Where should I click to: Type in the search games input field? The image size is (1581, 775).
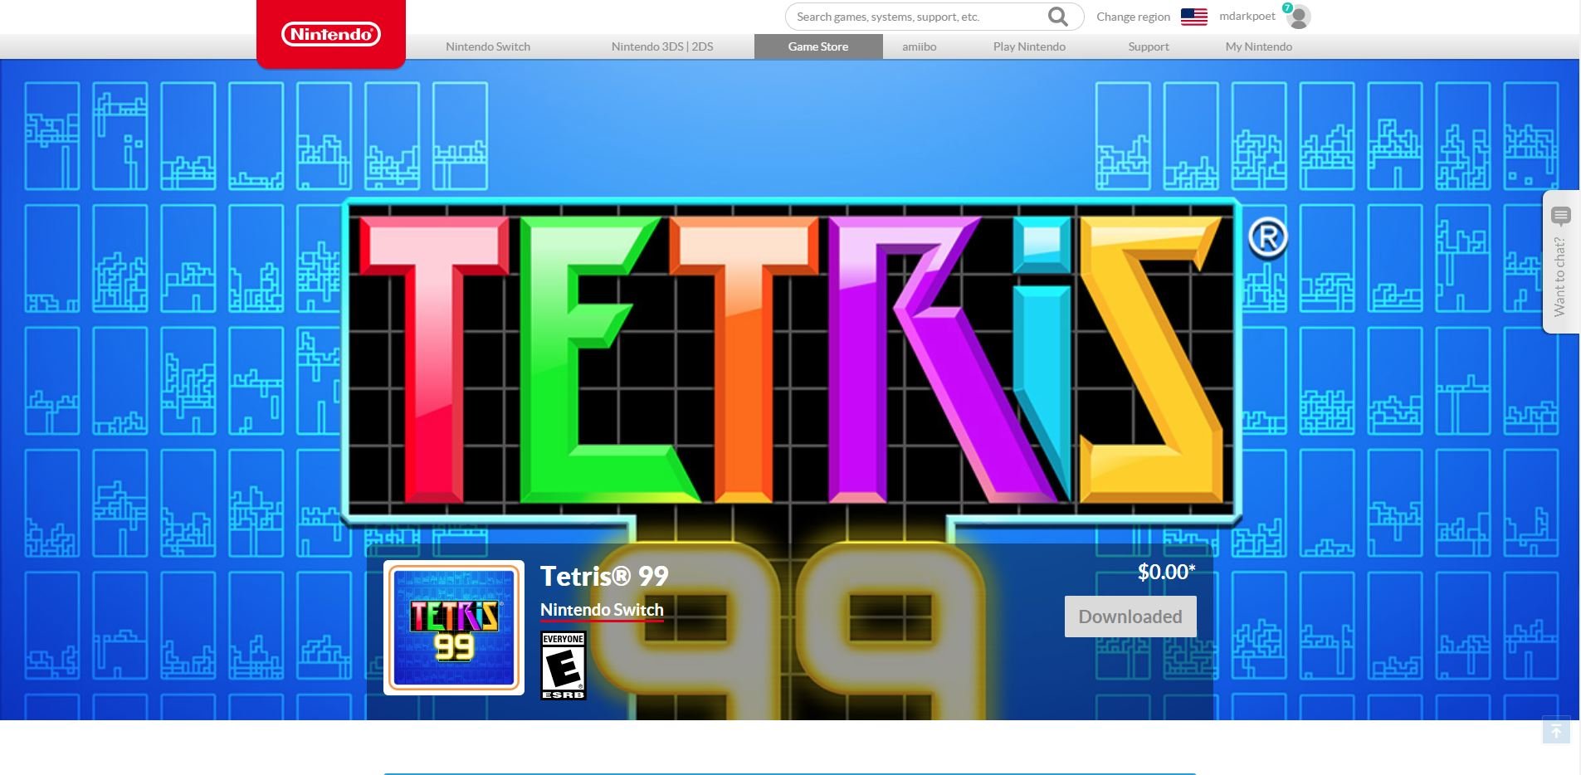(x=913, y=17)
